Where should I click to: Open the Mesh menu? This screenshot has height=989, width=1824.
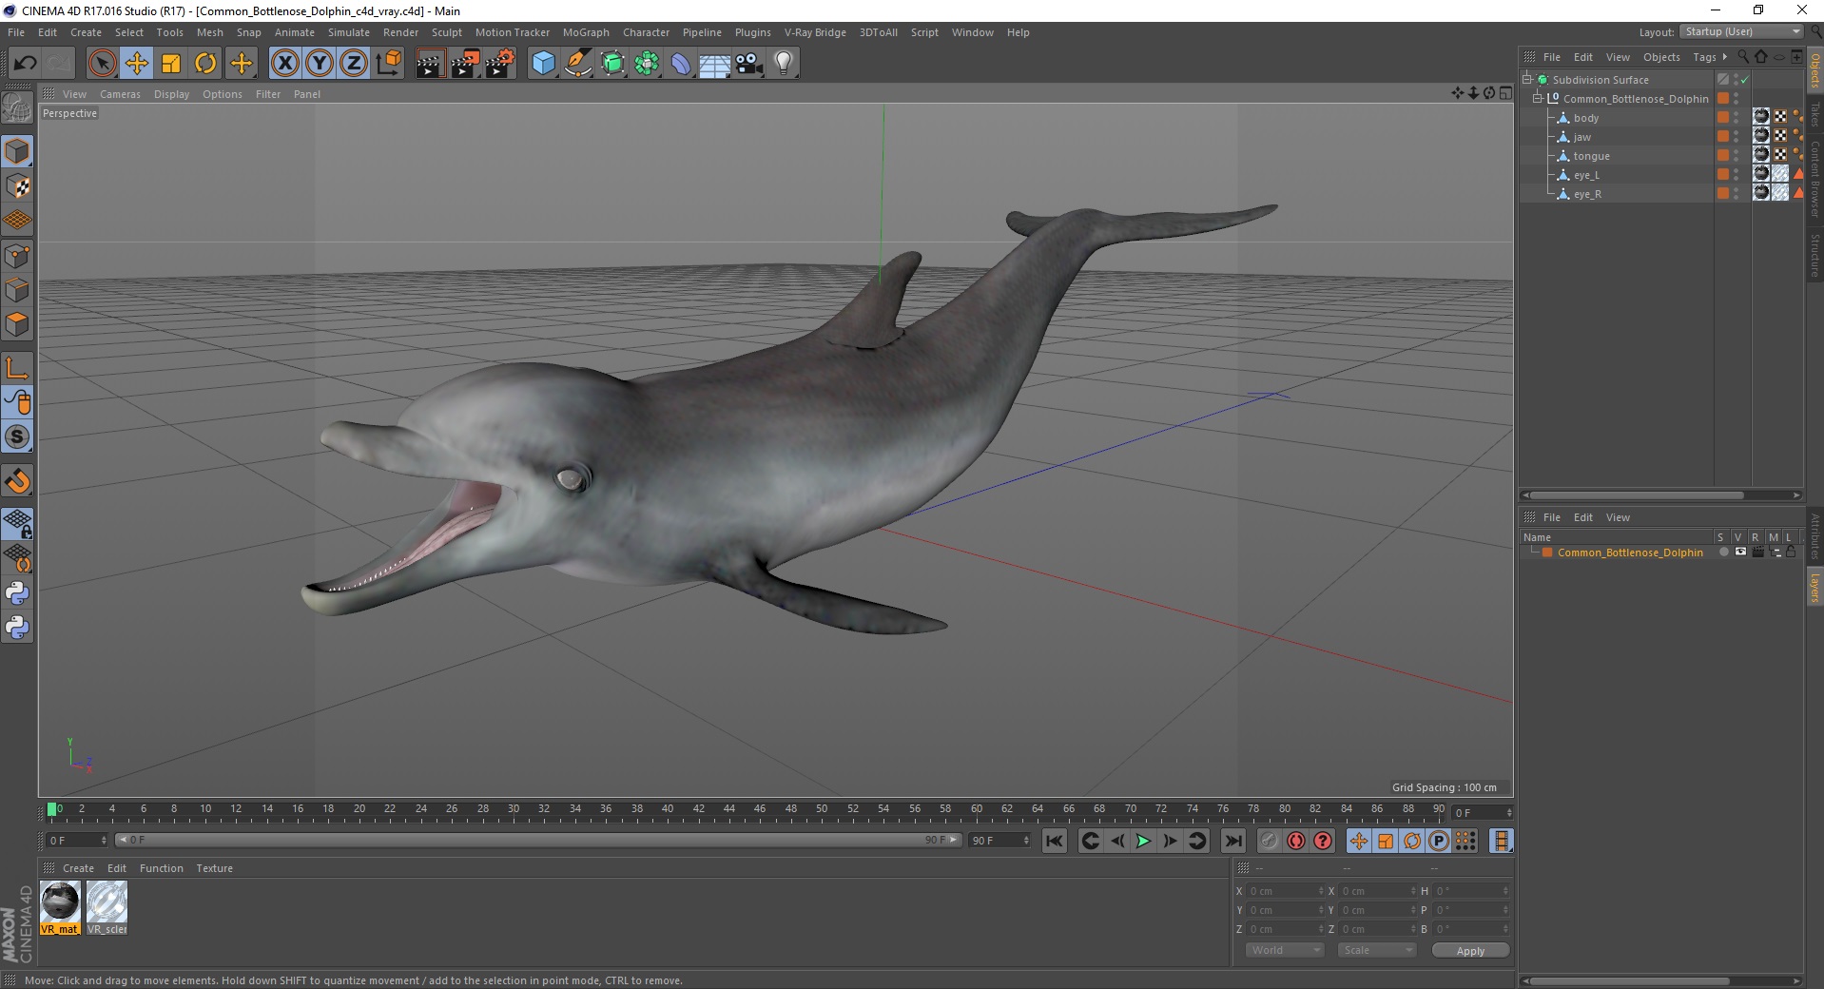click(210, 32)
